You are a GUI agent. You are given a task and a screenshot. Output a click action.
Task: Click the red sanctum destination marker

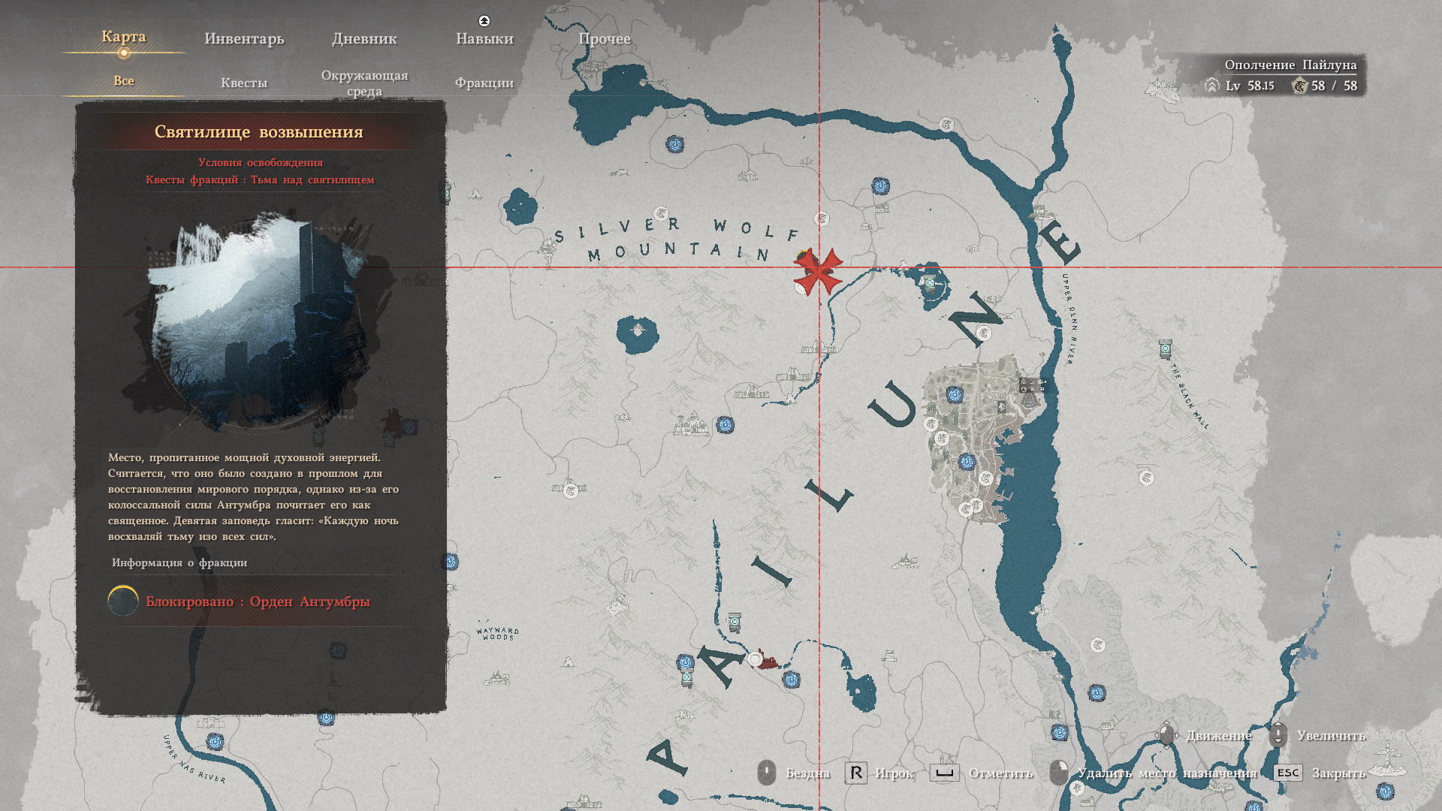(818, 272)
